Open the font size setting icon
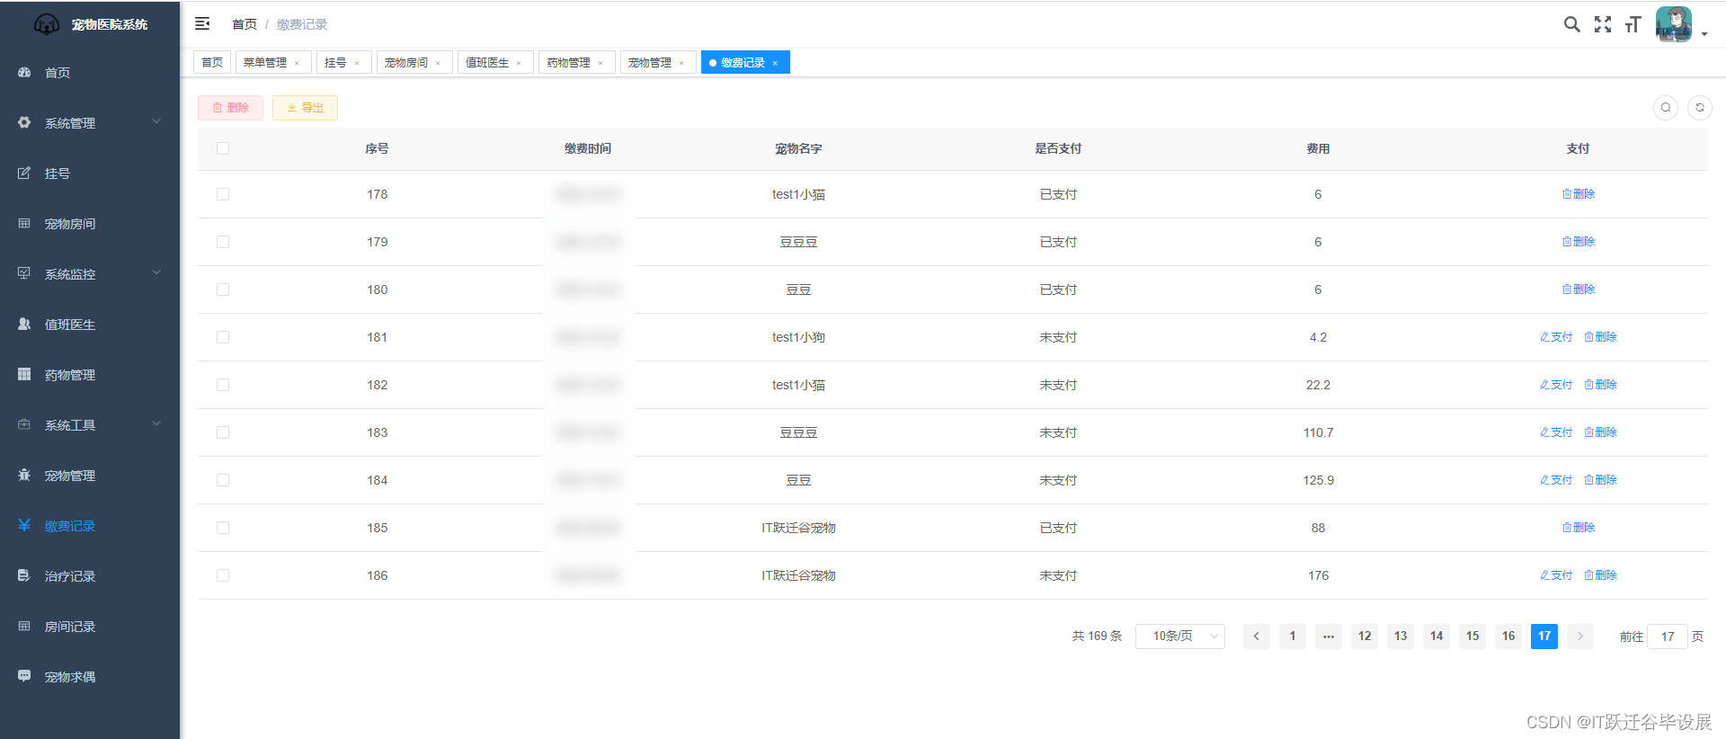 point(1633,24)
